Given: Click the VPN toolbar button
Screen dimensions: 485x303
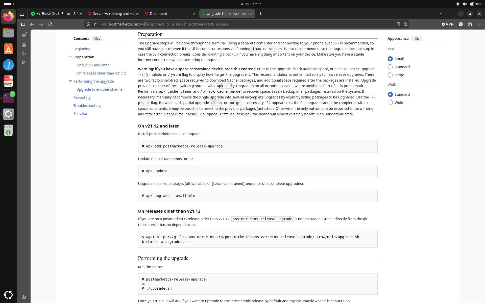Looking at the screenshot, I should [x=448, y=24].
